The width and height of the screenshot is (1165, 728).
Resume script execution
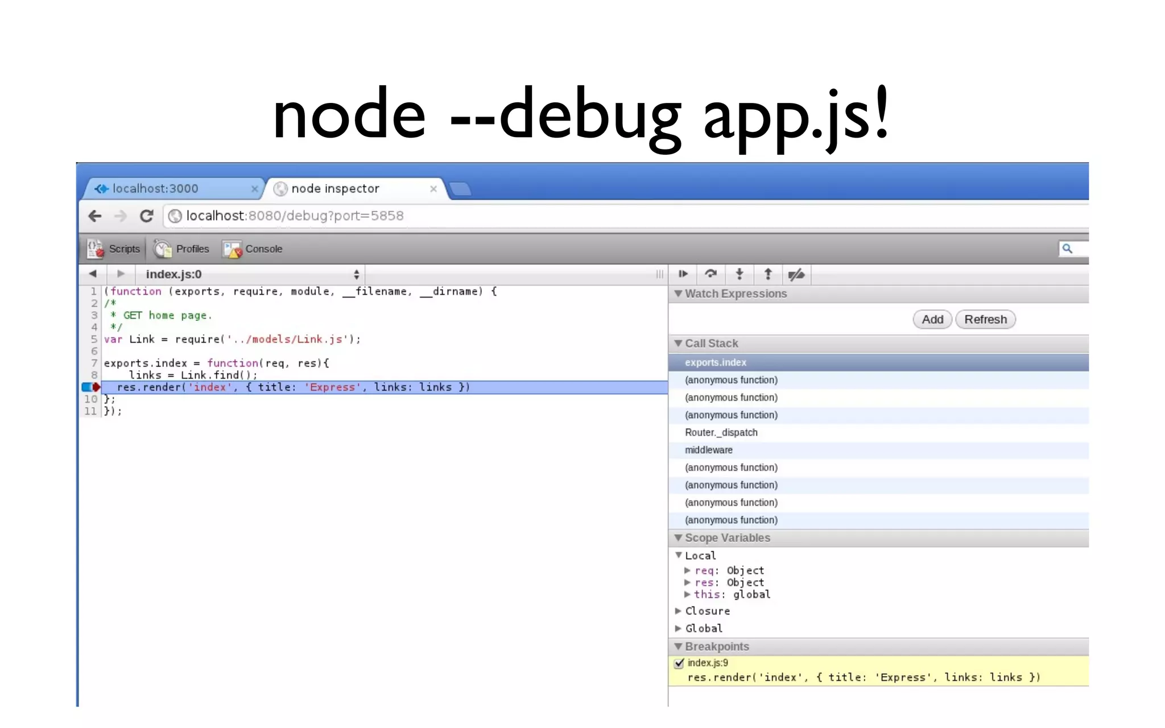tap(683, 274)
